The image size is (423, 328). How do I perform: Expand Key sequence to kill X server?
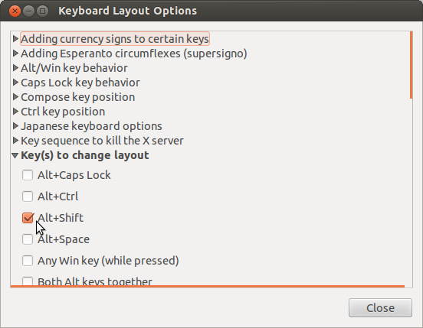coord(15,141)
